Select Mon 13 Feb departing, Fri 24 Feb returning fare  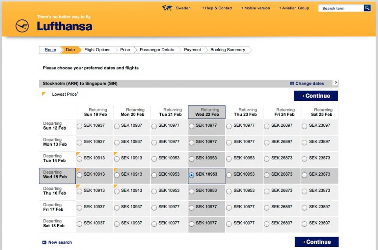click(267, 143)
